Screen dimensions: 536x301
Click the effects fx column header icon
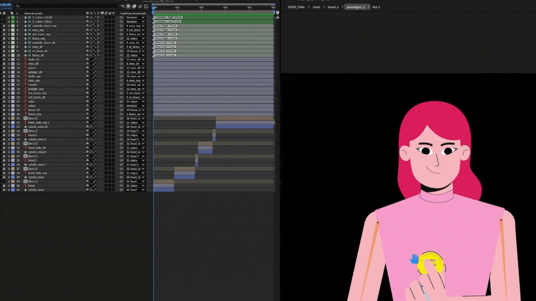[x=98, y=13]
